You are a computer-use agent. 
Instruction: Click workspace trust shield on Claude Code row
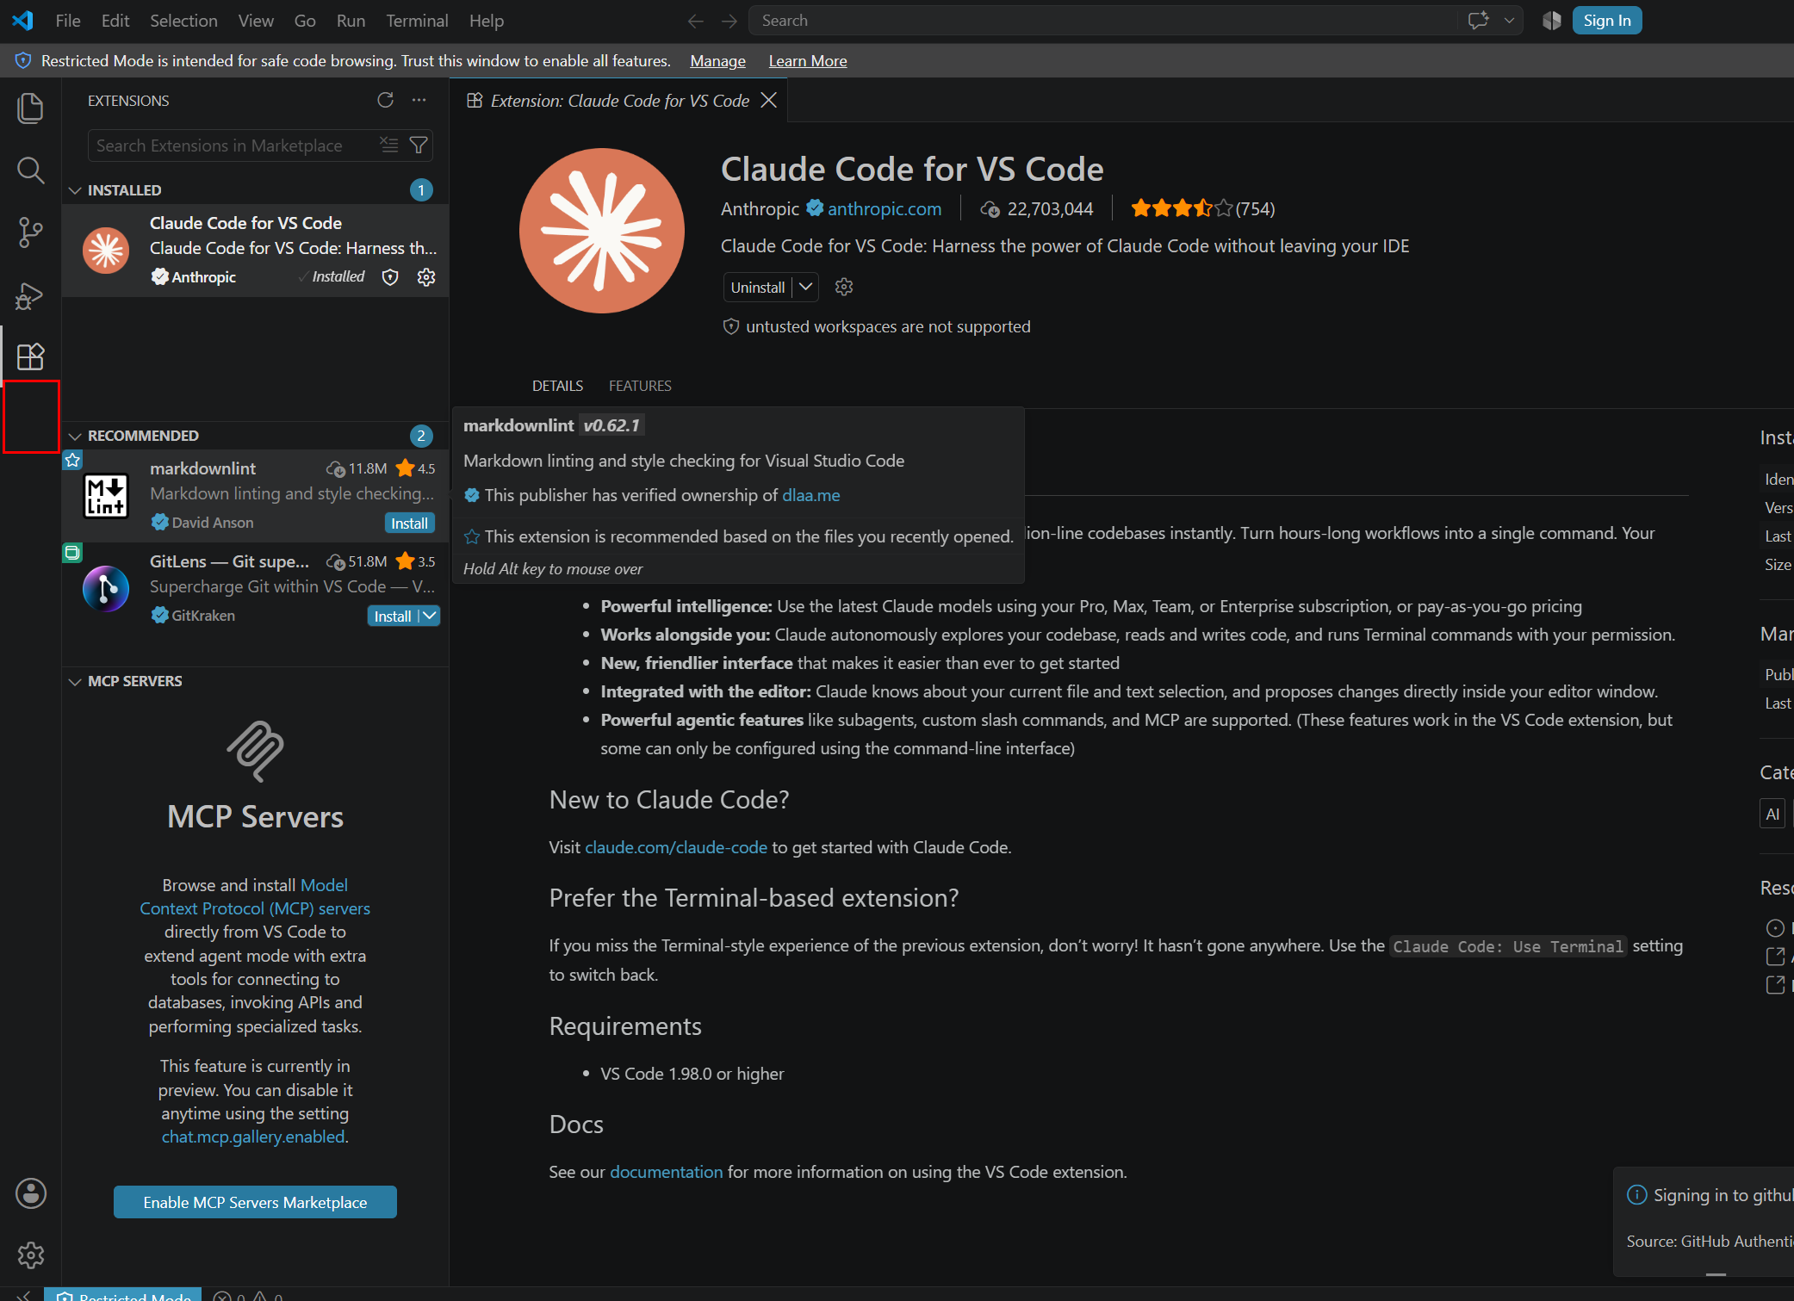[x=390, y=276]
